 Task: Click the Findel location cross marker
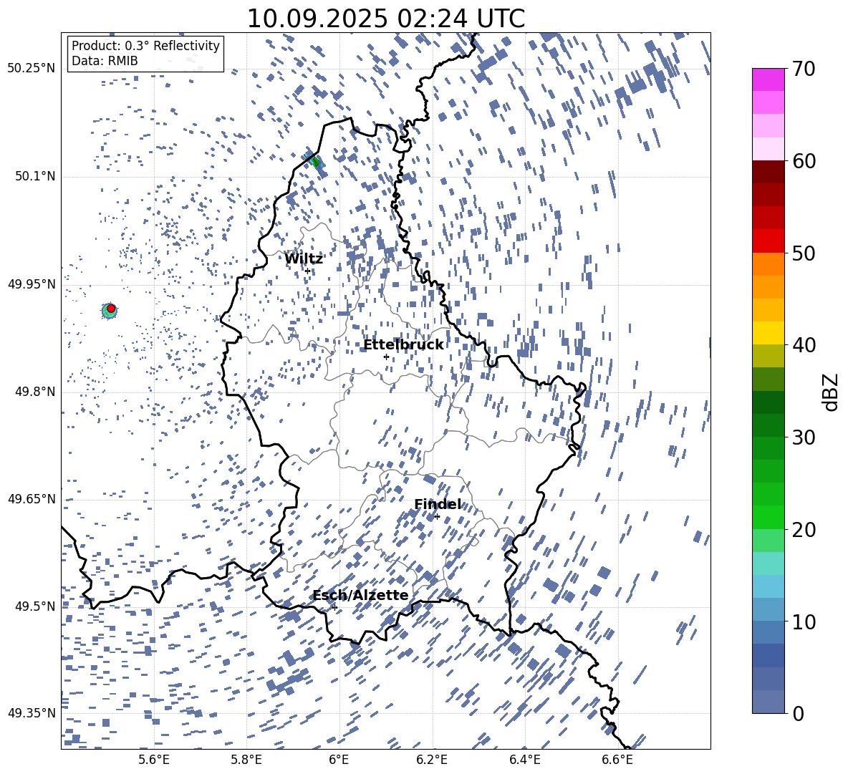(x=437, y=517)
